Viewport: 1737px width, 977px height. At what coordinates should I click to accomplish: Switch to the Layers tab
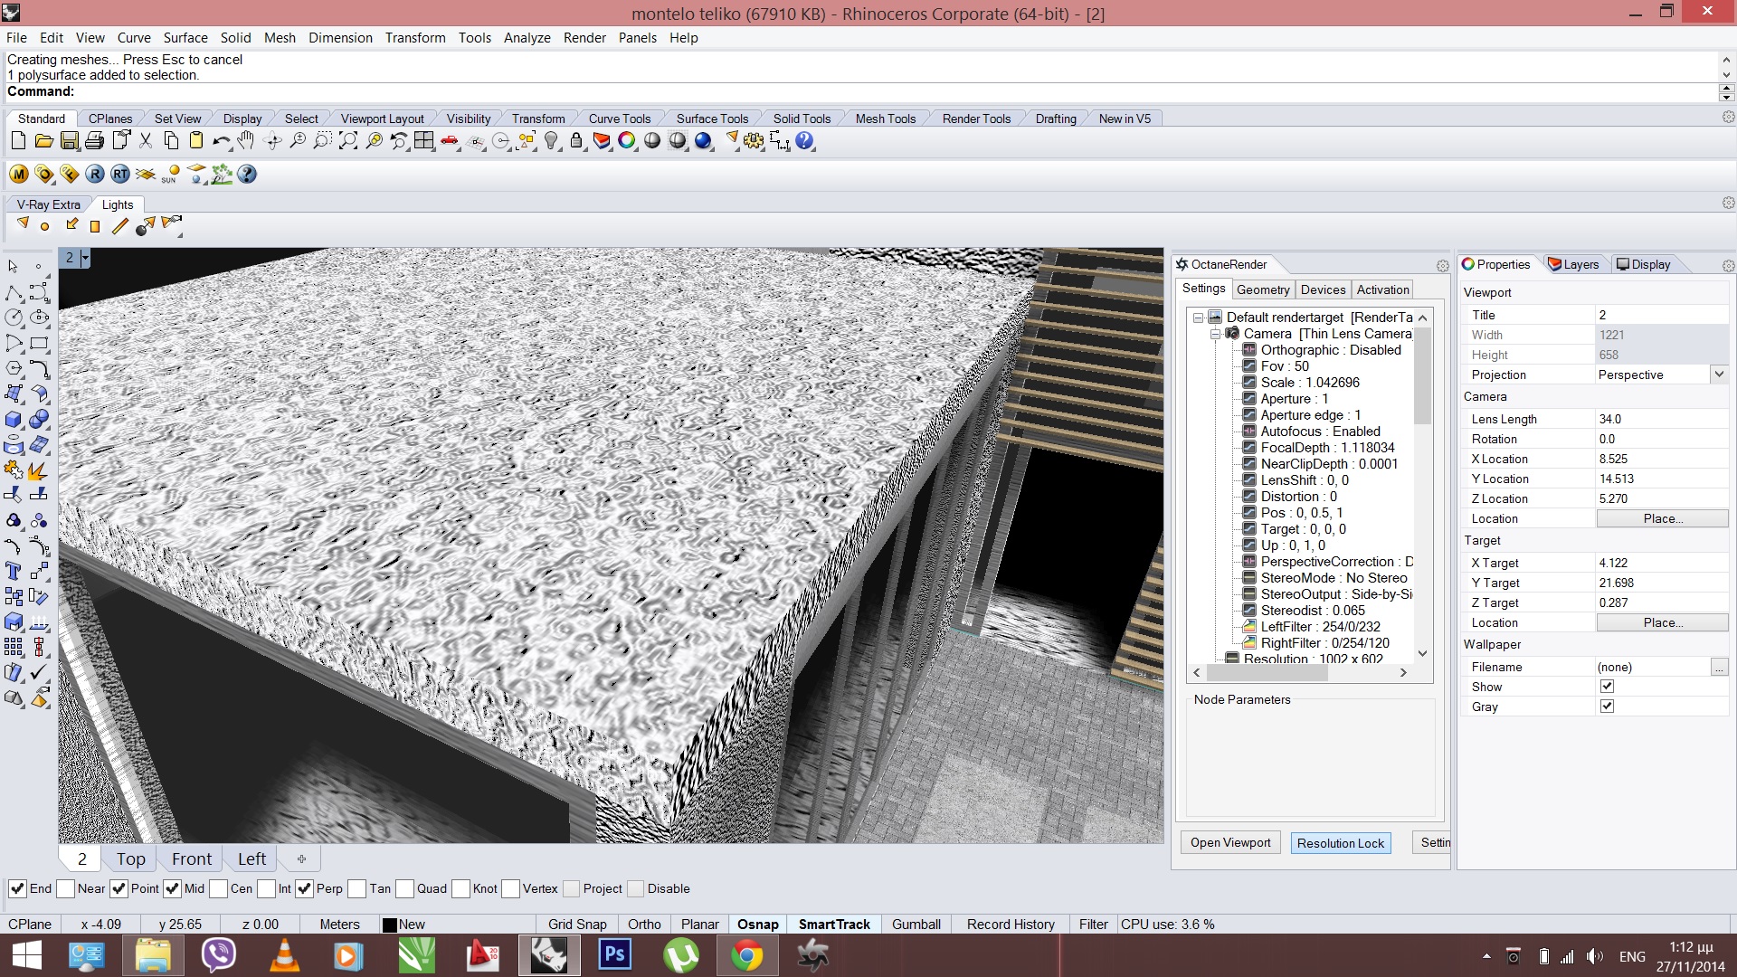click(x=1573, y=264)
